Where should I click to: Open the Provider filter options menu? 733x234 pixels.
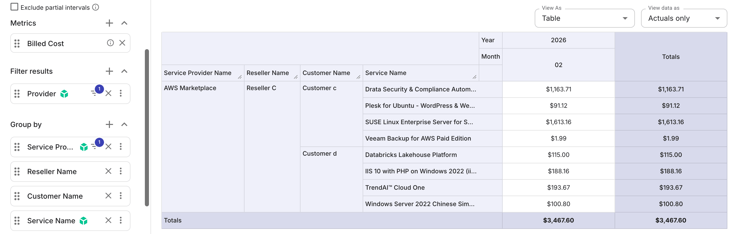point(121,94)
